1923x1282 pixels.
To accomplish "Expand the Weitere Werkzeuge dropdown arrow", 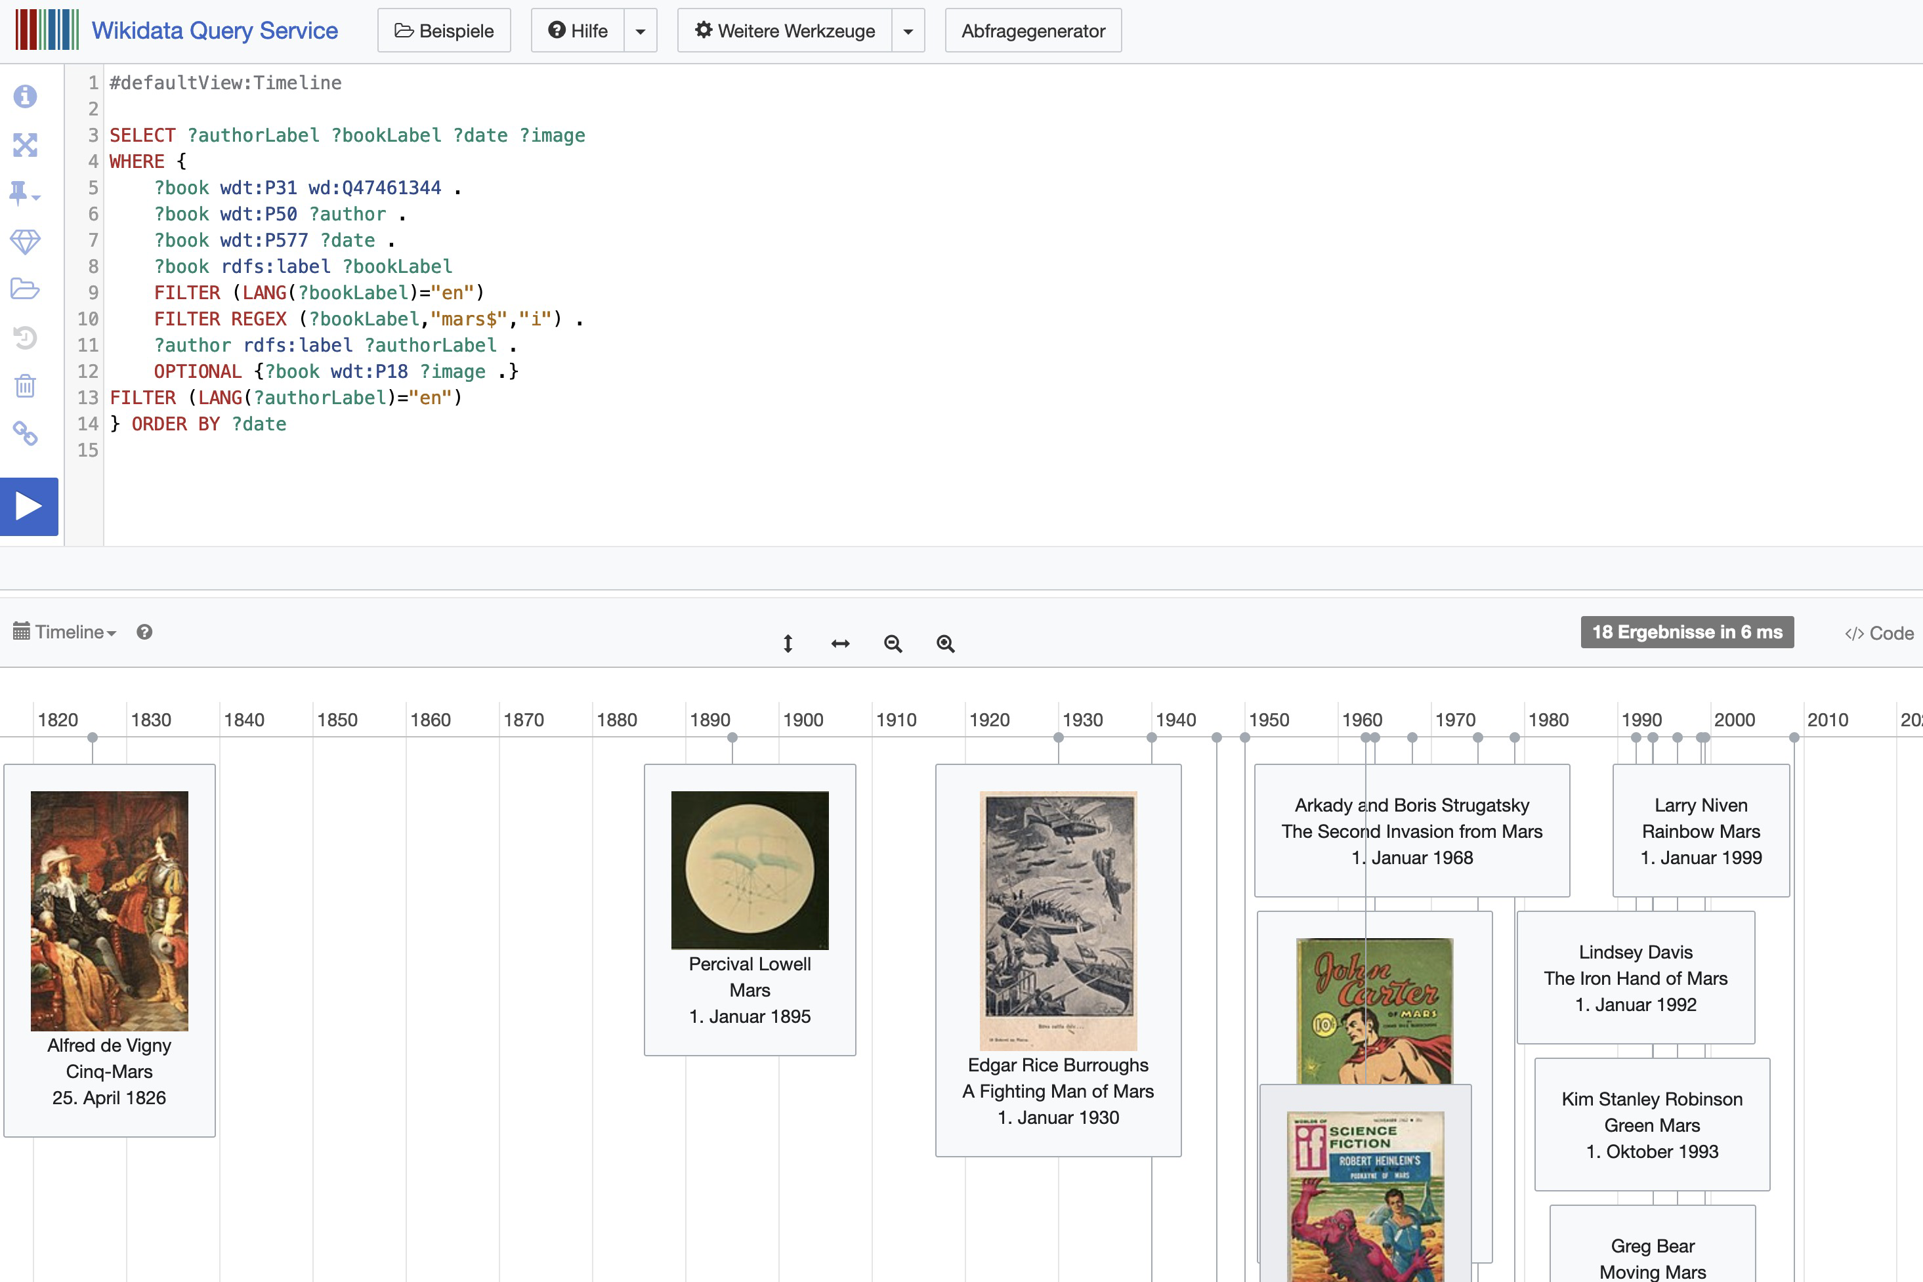I will click(x=908, y=31).
